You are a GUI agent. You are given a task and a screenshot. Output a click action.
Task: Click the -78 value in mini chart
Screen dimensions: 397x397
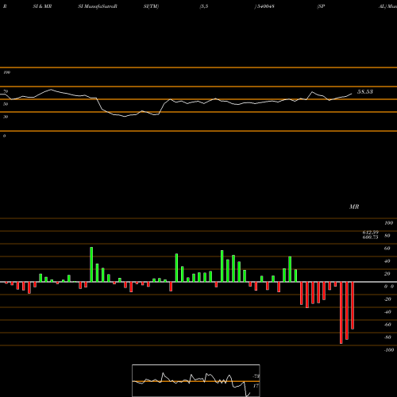256,376
